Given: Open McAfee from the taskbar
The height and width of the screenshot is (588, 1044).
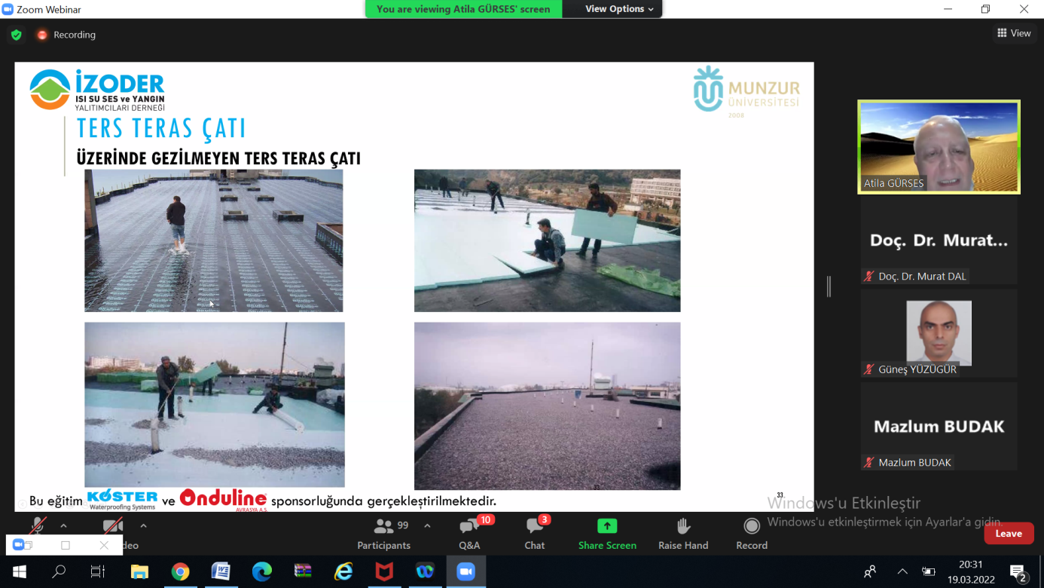Looking at the screenshot, I should (384, 572).
